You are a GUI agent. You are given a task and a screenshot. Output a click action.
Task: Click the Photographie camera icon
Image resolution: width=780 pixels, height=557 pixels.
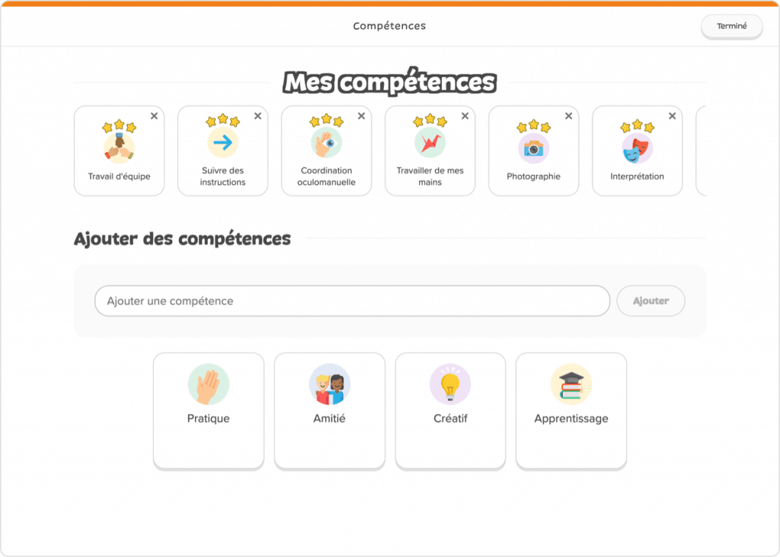[533, 148]
